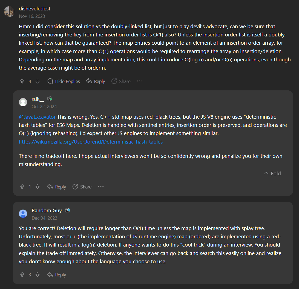
Task: Share sdk__'s reply
Action: (x=82, y=187)
